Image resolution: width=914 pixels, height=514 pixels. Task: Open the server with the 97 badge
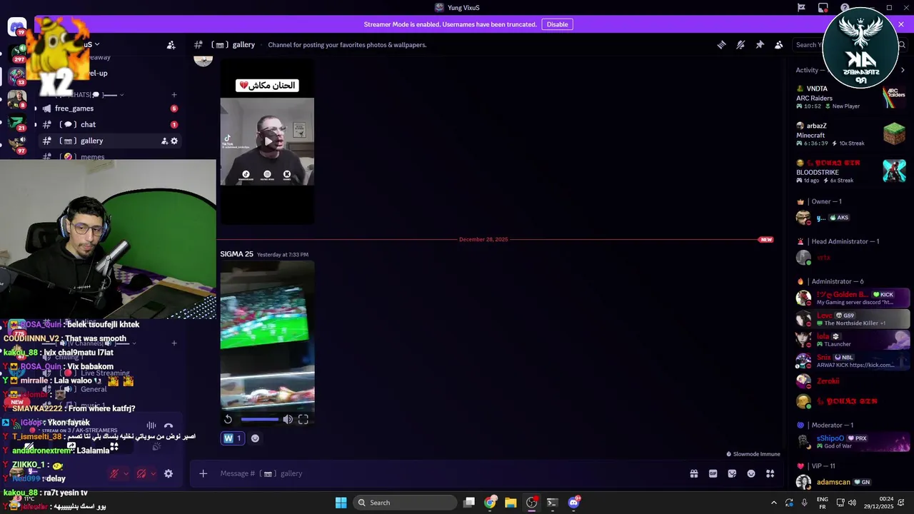(16, 144)
